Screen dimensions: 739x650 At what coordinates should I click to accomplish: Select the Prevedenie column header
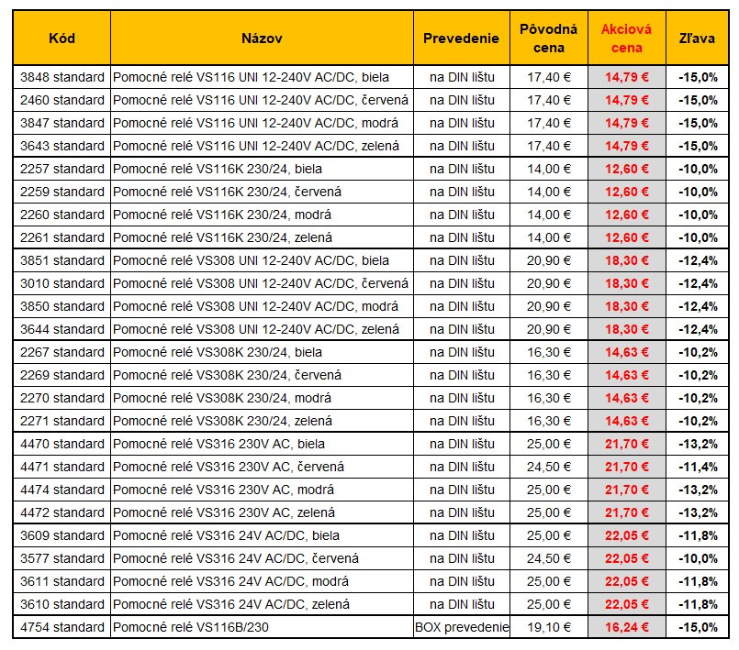[461, 39]
